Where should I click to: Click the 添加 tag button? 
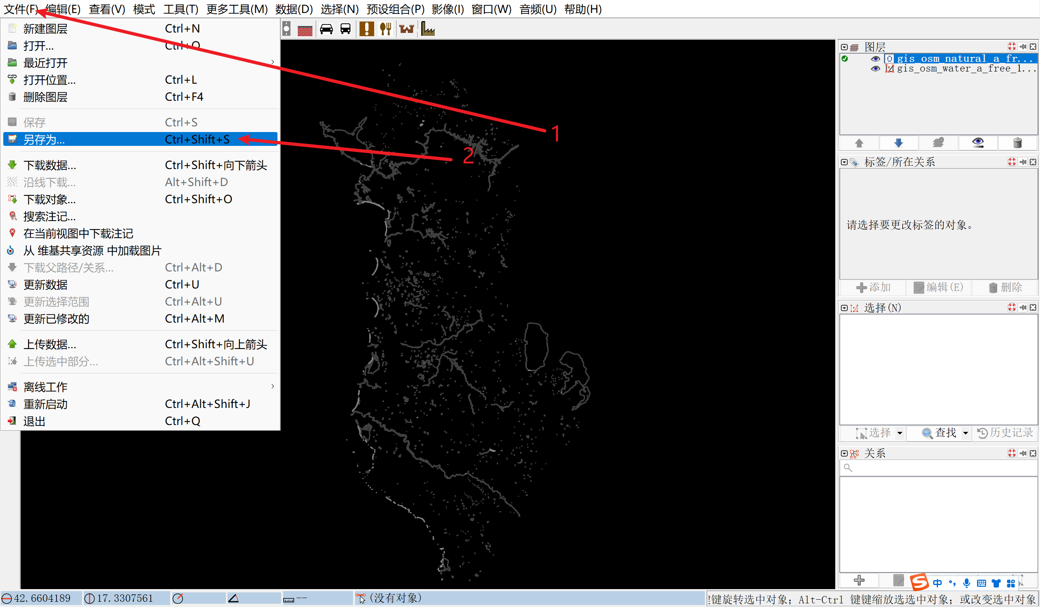[x=873, y=287]
